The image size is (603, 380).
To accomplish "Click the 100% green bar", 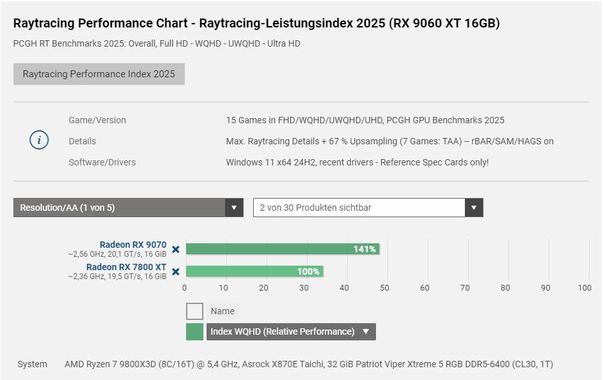I will pos(254,271).
